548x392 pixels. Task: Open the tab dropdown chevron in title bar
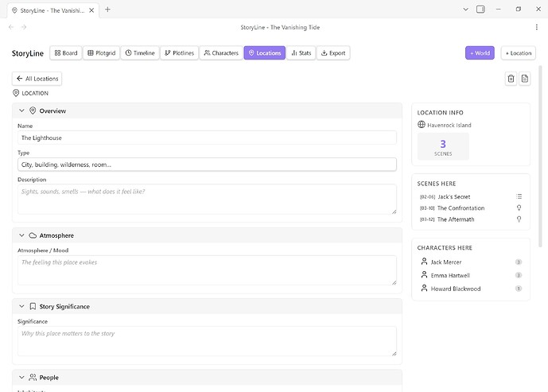tap(458, 10)
